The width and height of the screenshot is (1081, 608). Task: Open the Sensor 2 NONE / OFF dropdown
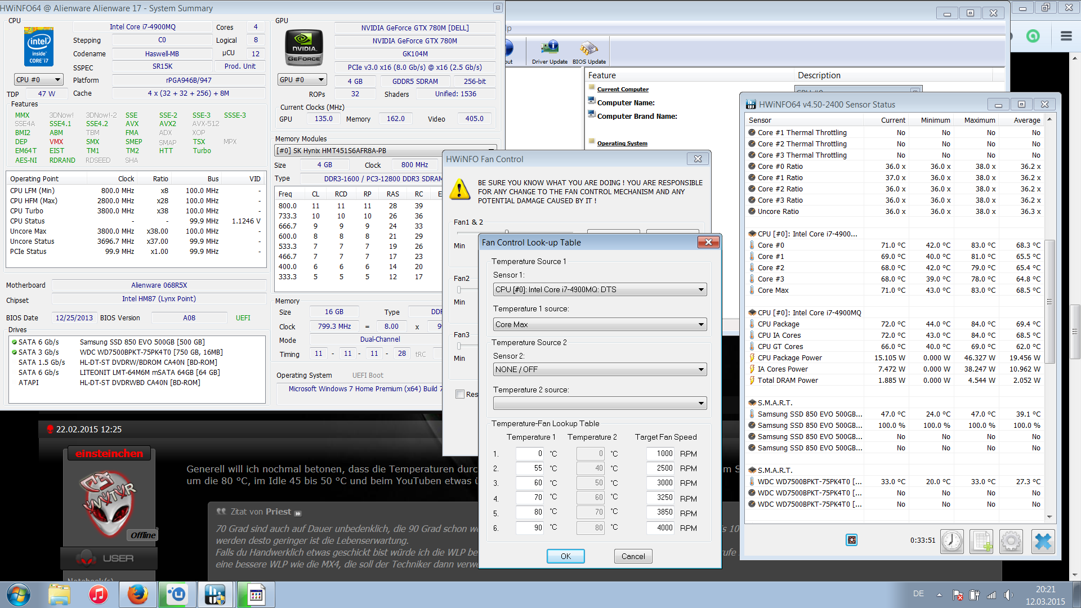pyautogui.click(x=600, y=370)
